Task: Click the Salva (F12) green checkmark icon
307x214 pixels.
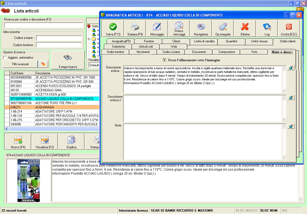Action: 113,27
